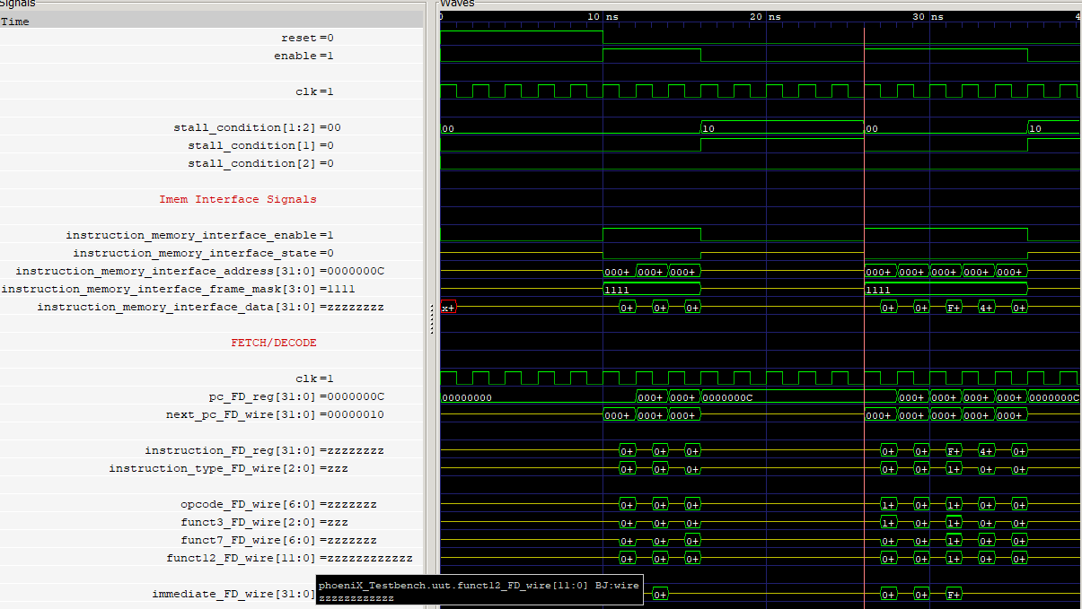
Task: Select the opcode_FD_wire[6:0] signal
Action: [211, 504]
